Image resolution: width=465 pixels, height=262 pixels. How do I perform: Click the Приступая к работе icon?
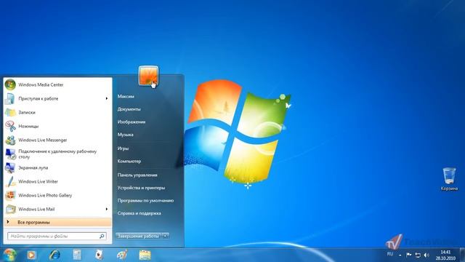(10, 99)
